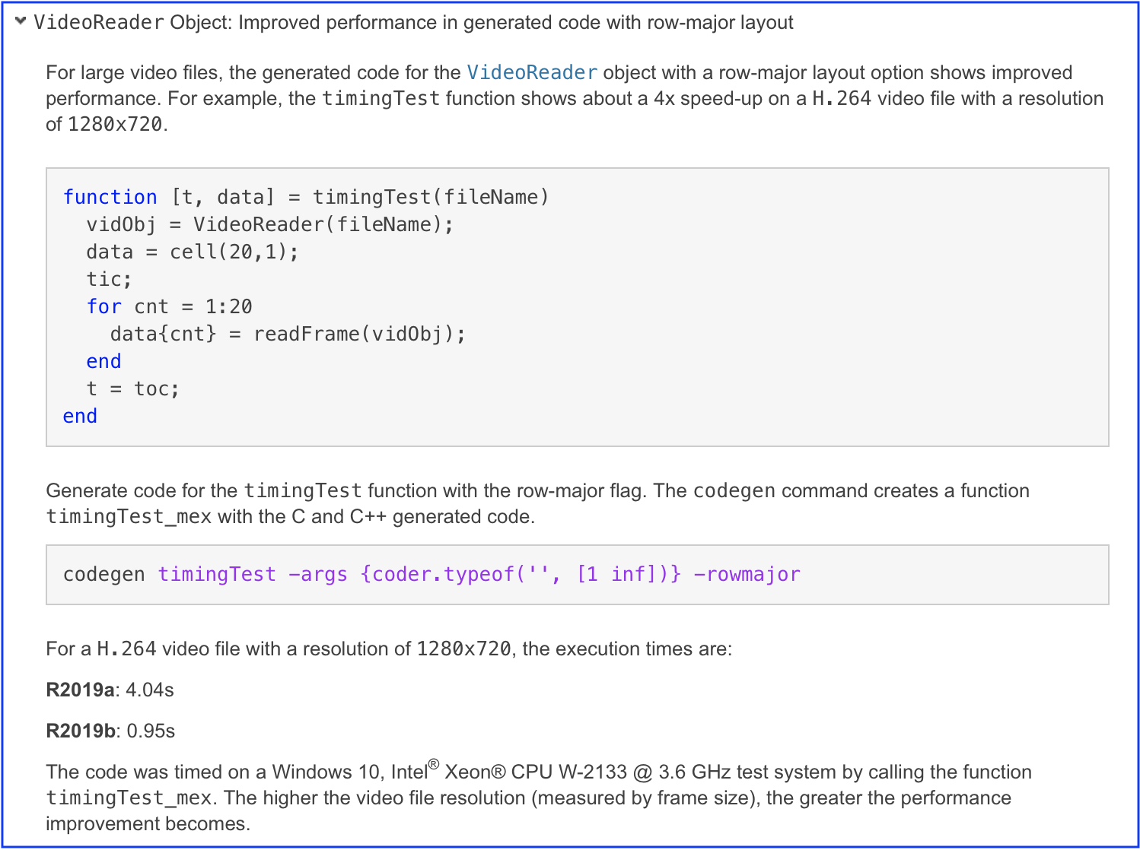Click the codegen word in command box
The height and width of the screenshot is (850, 1140).
click(x=103, y=575)
